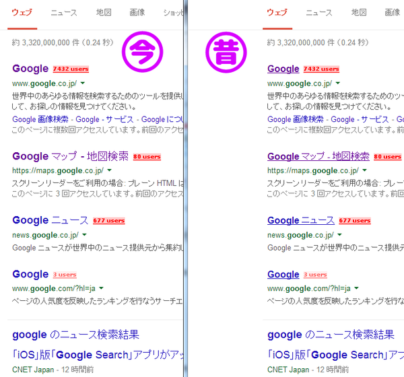Click 7432 users badge in right panel
Viewport: 404px width, 377px height.
321,69
